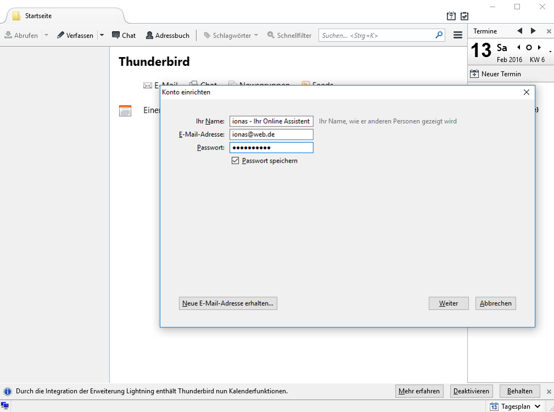Click Mehr erfahren in notification bar
Image resolution: width=554 pixels, height=412 pixels.
(419, 391)
